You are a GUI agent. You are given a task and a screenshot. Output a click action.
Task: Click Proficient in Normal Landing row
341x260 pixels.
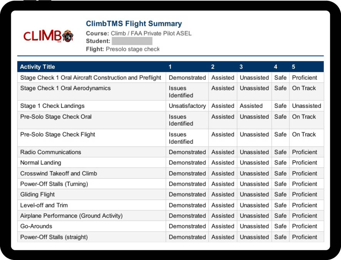304,163
